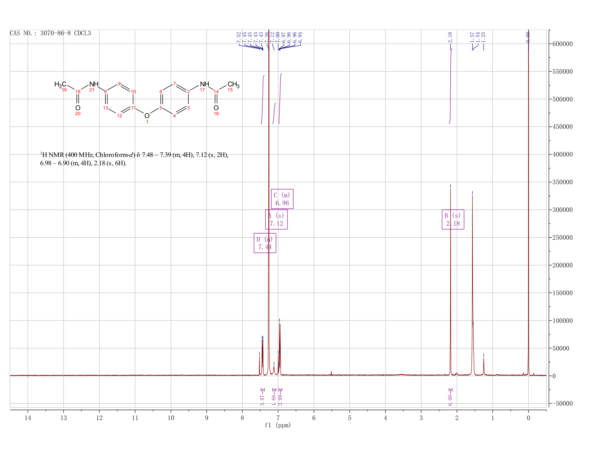Click the integral value 1.68 label

tap(274, 400)
